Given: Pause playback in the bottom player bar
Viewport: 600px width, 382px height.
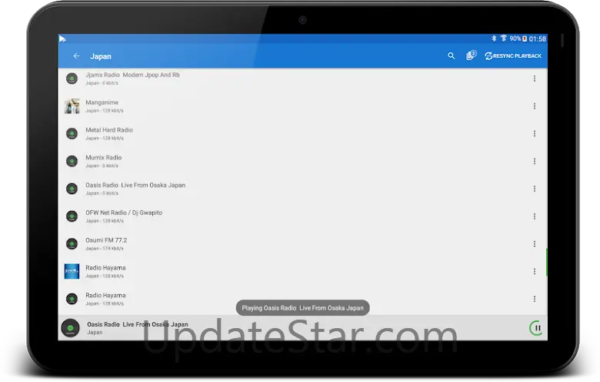Looking at the screenshot, I should click(536, 328).
